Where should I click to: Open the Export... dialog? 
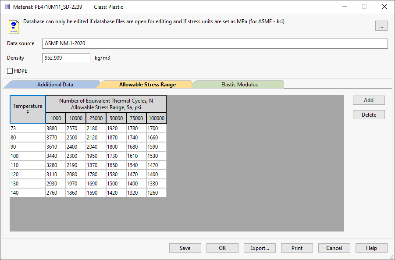[260, 248]
